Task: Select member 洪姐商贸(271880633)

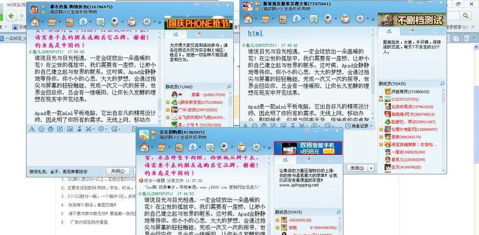Action: click(407, 92)
